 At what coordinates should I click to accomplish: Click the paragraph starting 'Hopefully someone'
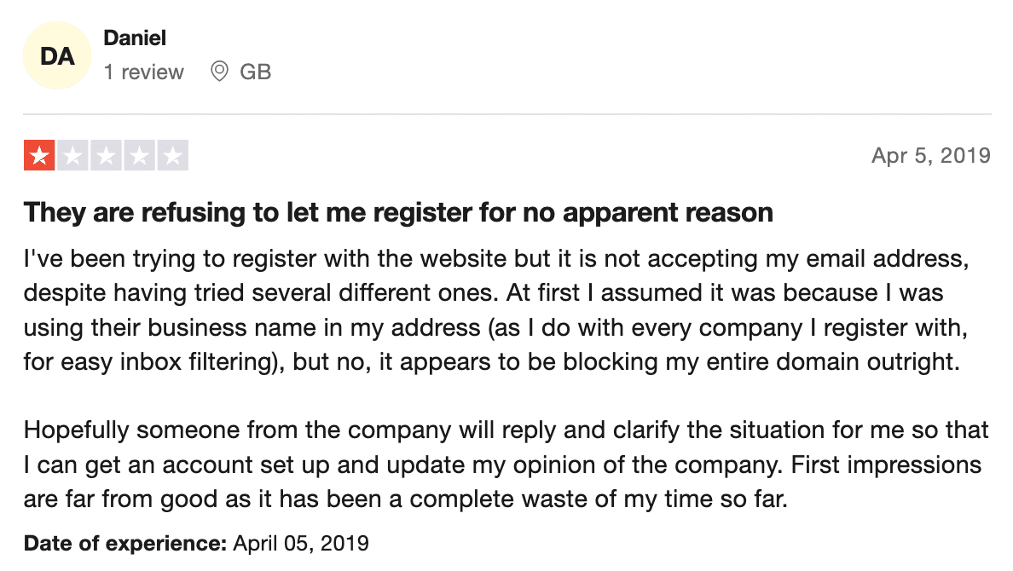pyautogui.click(x=506, y=464)
